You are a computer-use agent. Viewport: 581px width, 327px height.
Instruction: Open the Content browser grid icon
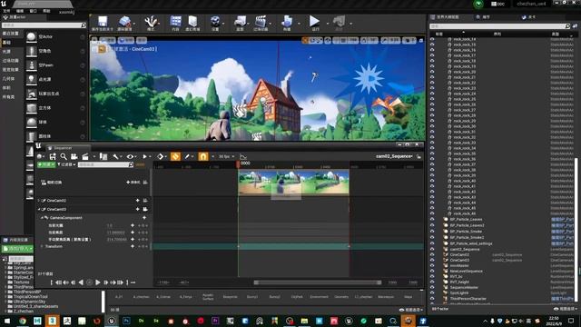pyautogui.click(x=175, y=22)
